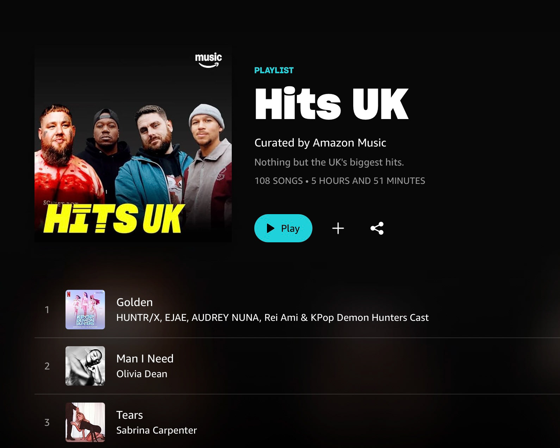Image resolution: width=560 pixels, height=448 pixels.
Task: Open the song title Golden
Action: coord(135,302)
